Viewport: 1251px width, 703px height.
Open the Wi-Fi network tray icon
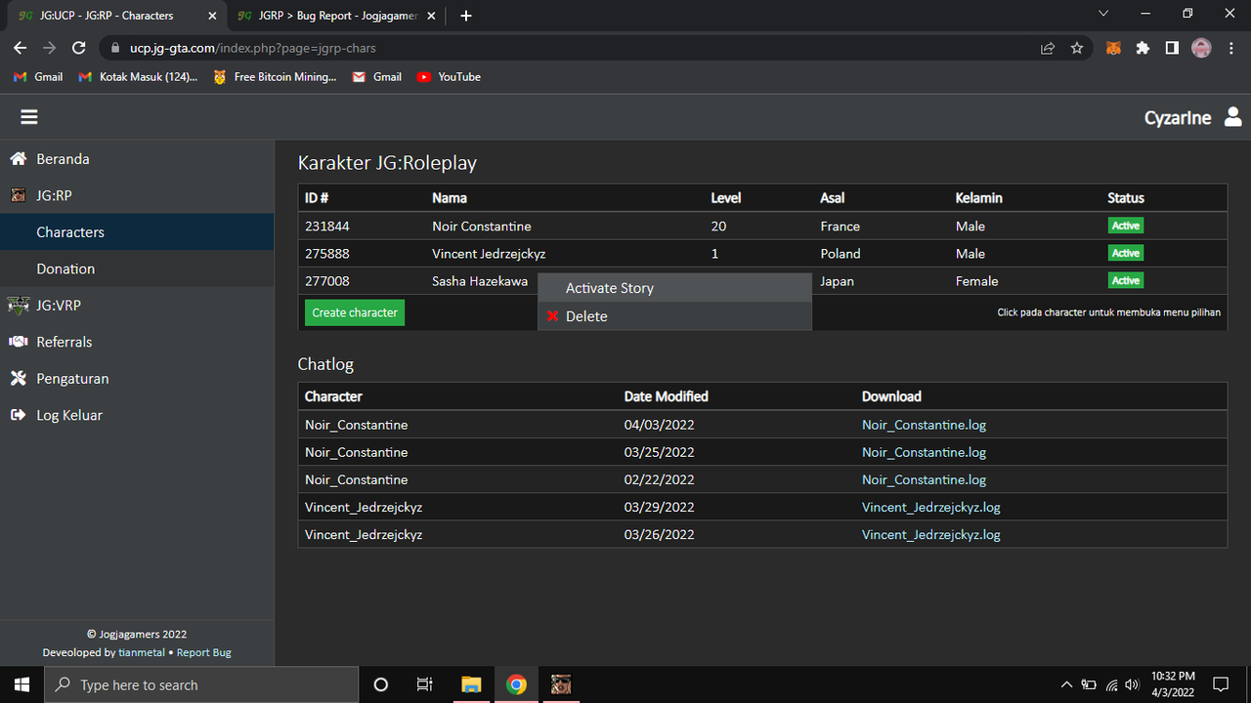pos(1111,684)
